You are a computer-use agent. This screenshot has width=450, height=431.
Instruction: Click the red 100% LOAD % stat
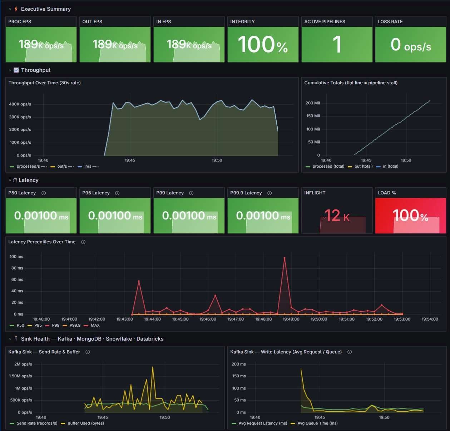[x=410, y=215]
